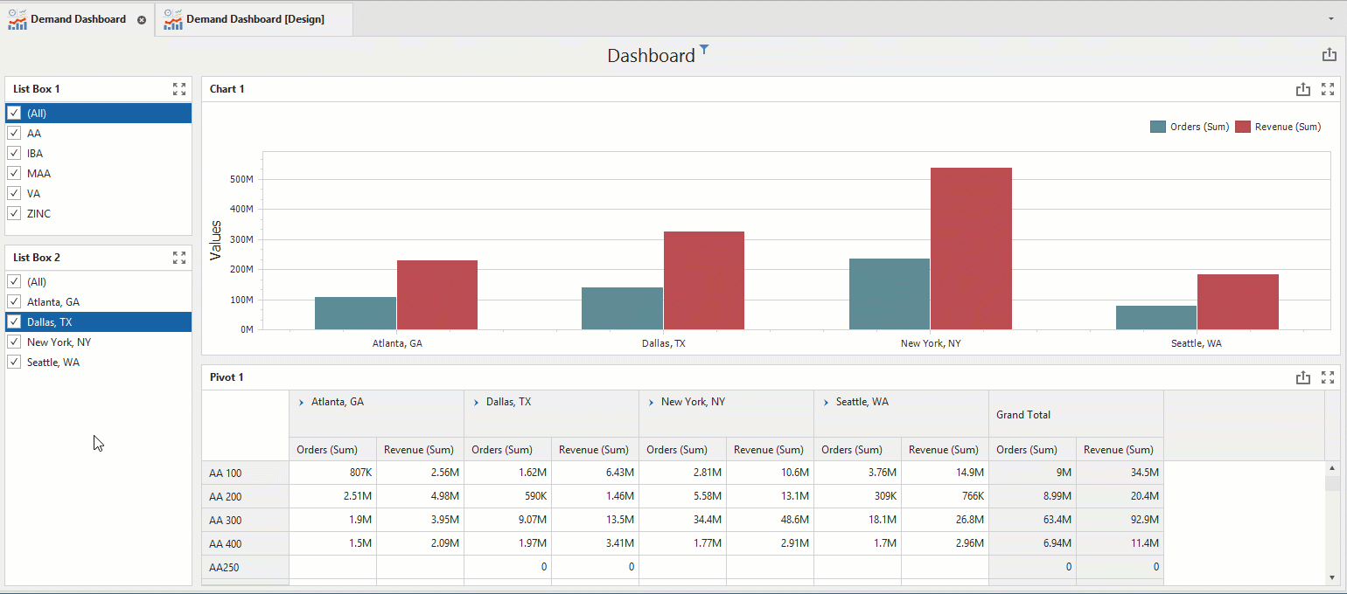
Task: Uncheck the ZINC checkbox in List Box 1
Action: [14, 214]
